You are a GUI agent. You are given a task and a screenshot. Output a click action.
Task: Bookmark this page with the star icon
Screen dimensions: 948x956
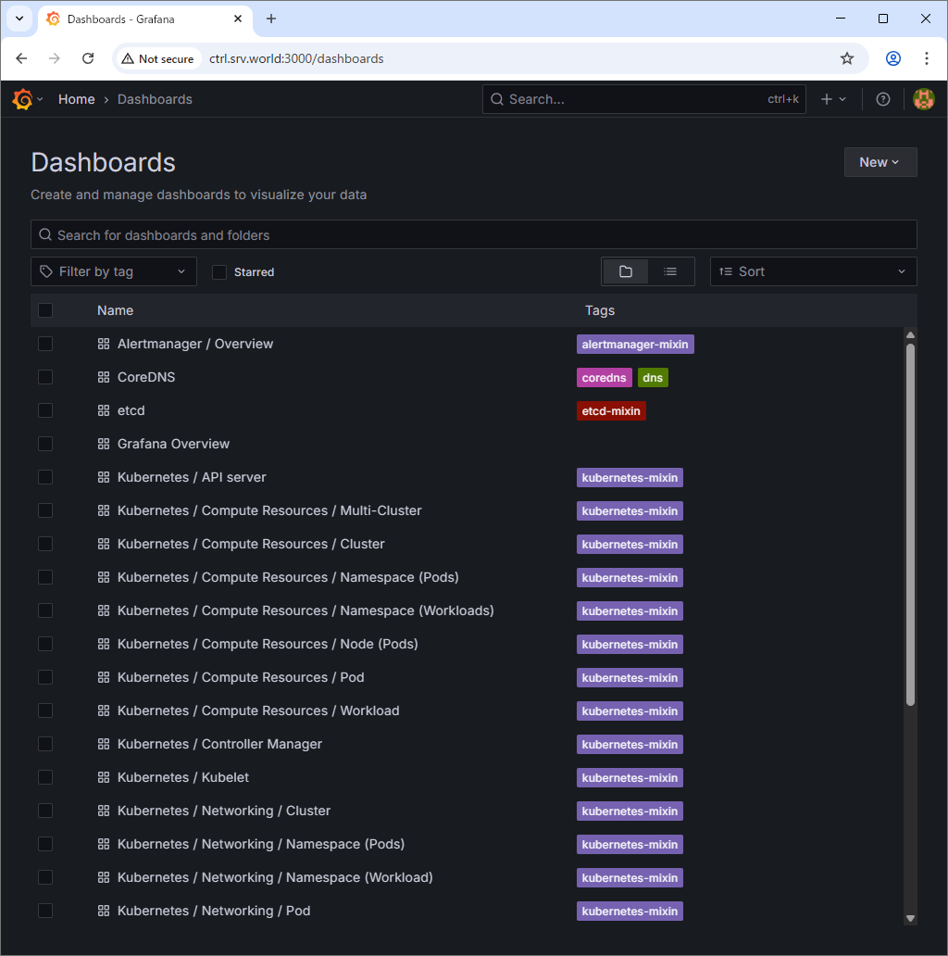point(846,58)
